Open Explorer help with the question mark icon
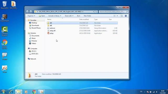This screenshot has width=168, height=94. pyautogui.click(x=126, y=16)
